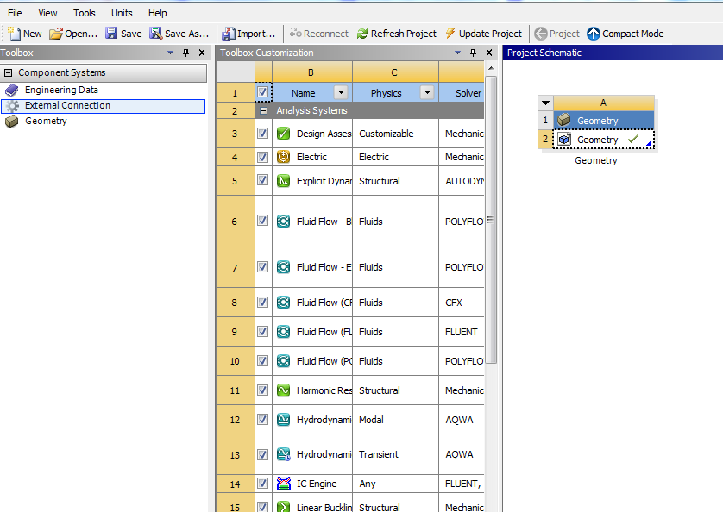Viewport: 723px width, 512px height.
Task: Close the Toolbox panel
Action: coord(202,53)
